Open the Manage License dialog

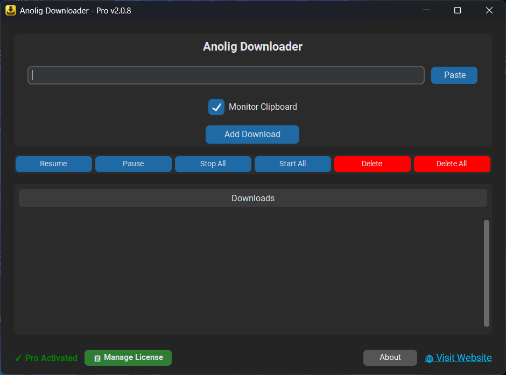click(x=128, y=358)
